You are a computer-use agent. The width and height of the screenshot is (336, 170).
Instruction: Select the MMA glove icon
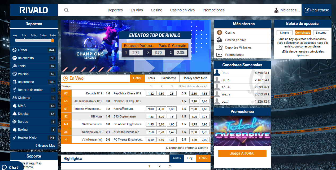(x=15, y=106)
